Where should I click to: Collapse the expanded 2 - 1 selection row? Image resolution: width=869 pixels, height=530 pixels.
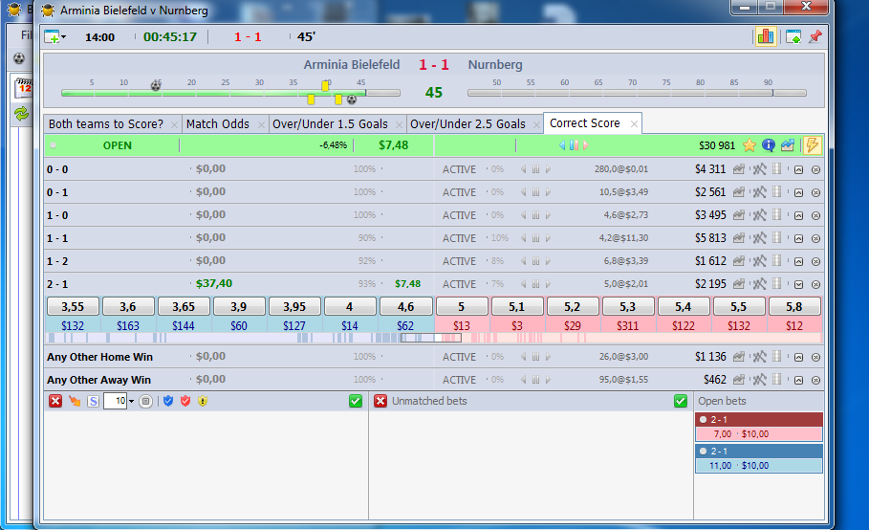pos(798,284)
